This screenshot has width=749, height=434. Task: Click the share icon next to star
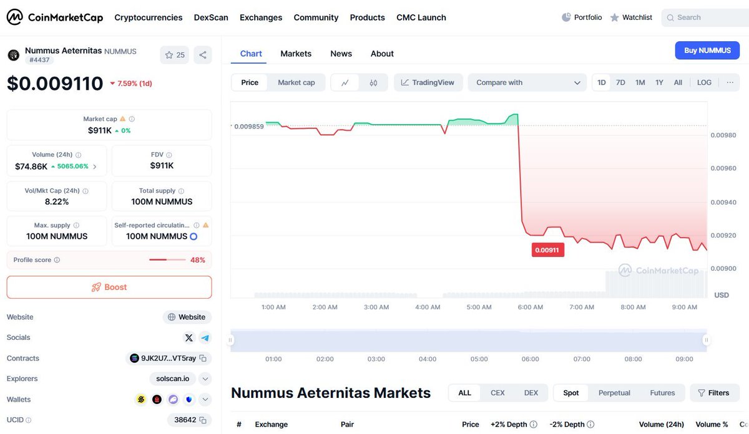coord(203,55)
